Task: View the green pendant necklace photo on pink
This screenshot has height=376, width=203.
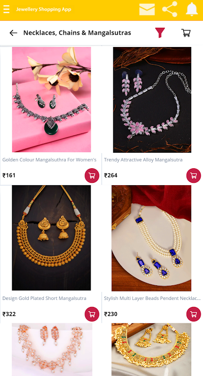Action: tap(52, 100)
